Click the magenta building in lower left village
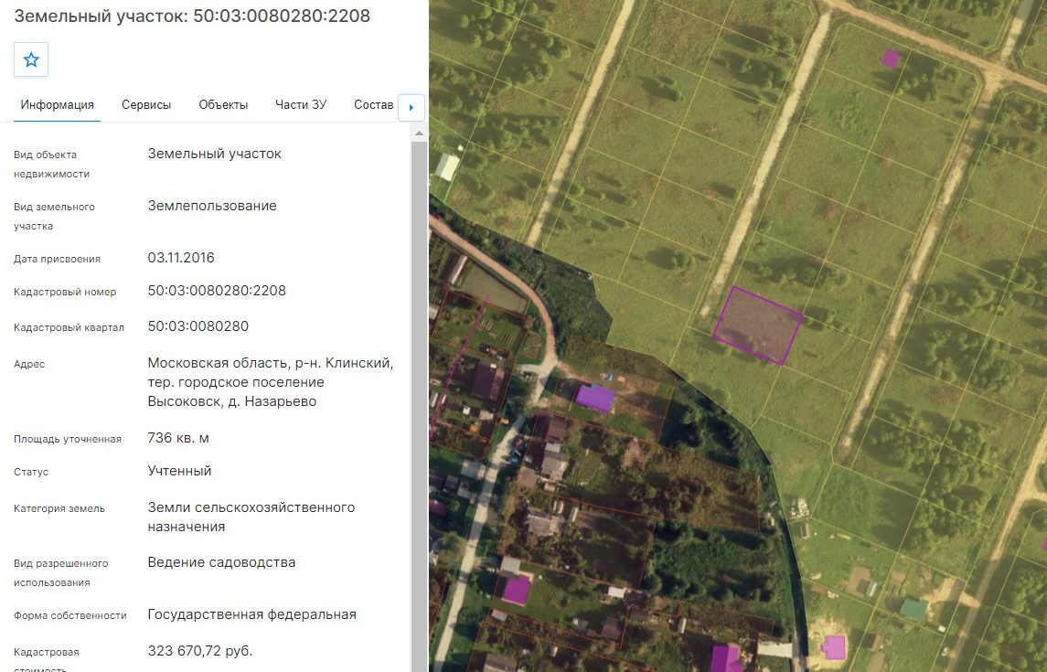This screenshot has width=1047, height=672. [516, 592]
